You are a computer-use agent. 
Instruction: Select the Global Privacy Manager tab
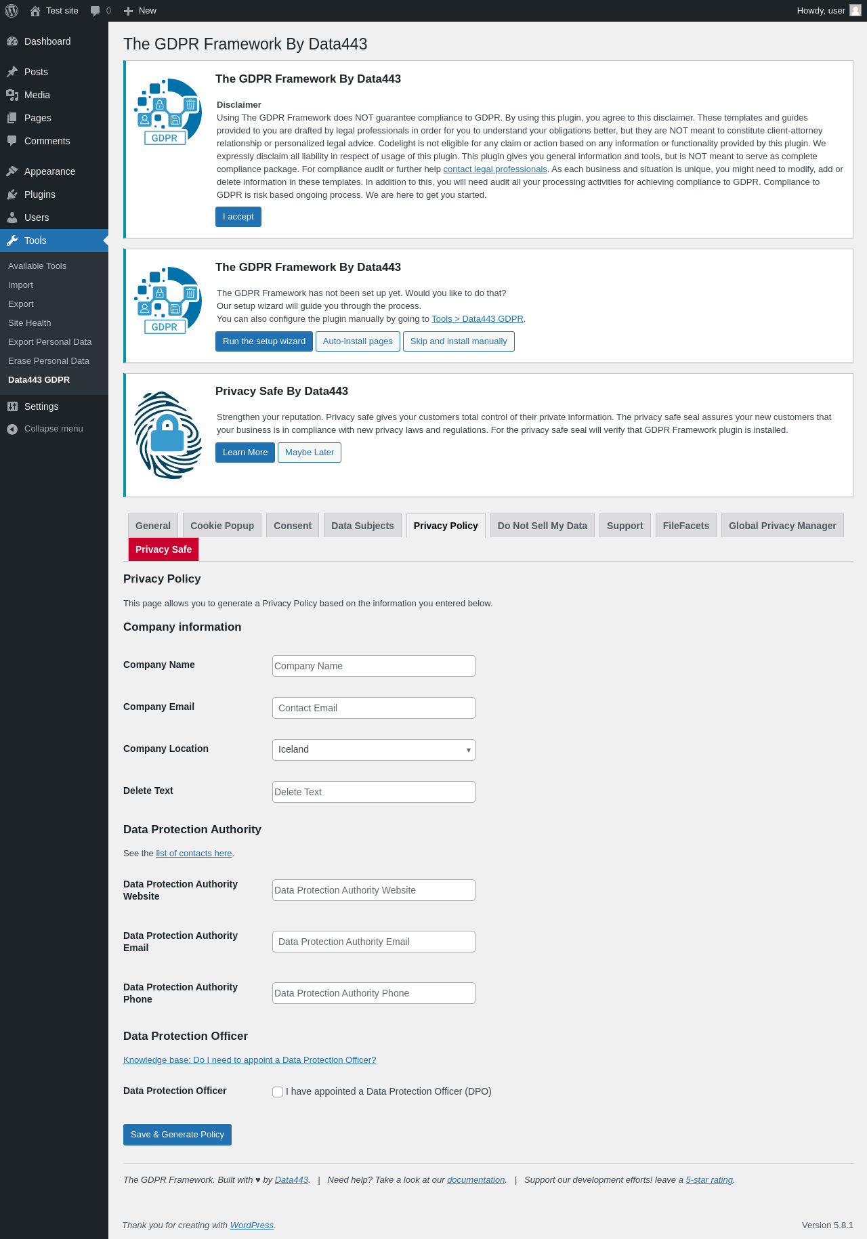782,526
